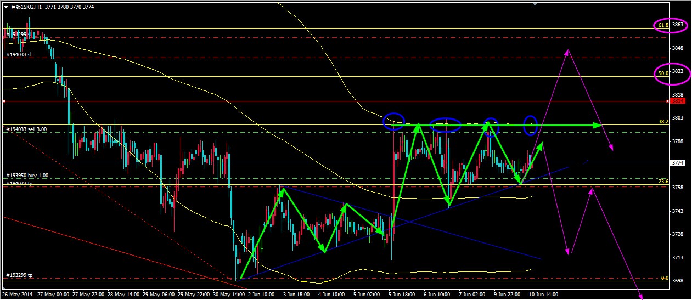Click the 3848 price scale value

tap(678, 48)
